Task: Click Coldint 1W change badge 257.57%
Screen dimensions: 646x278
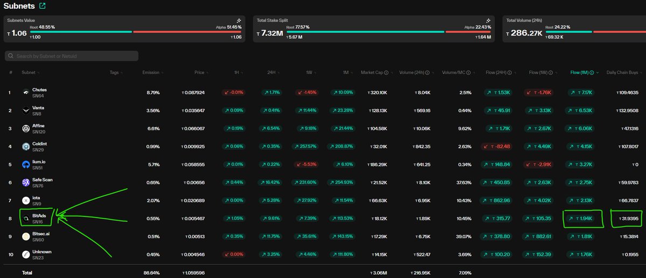Action: pos(306,147)
